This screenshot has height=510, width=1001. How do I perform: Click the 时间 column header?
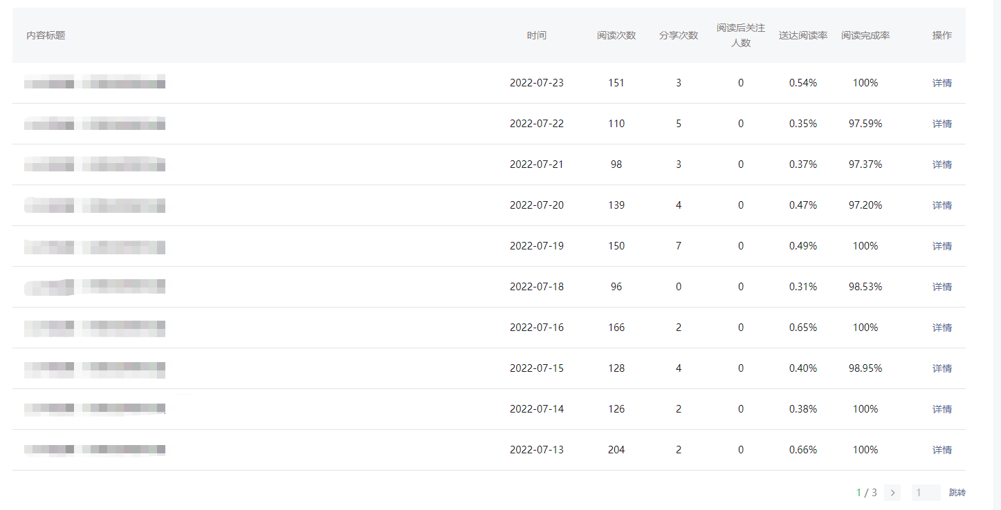[x=536, y=35]
